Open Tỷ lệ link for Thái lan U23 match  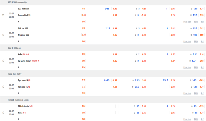coord(196,41)
